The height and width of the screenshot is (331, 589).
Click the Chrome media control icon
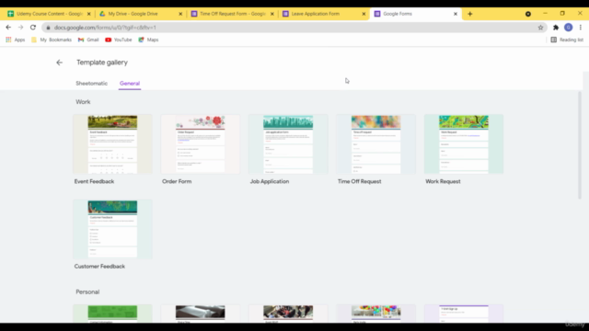pos(528,14)
